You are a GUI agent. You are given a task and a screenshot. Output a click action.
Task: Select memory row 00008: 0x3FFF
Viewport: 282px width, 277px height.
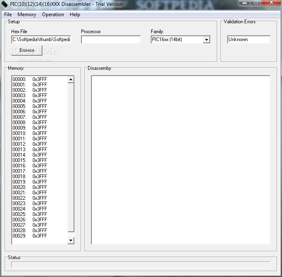29,123
